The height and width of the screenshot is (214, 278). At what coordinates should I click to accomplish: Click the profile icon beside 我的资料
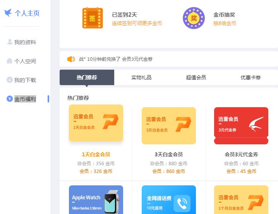pyautogui.click(x=10, y=42)
